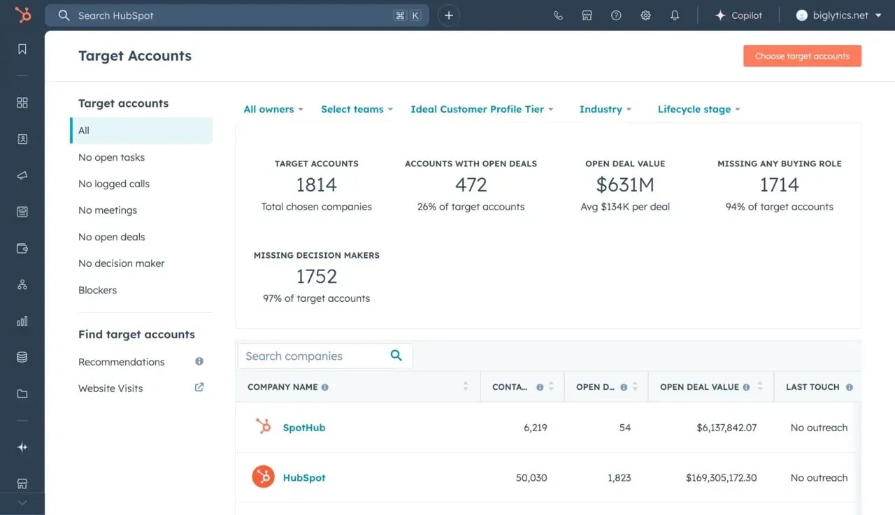The image size is (895, 515).
Task: Open the Data Management database icon
Action: point(22,357)
